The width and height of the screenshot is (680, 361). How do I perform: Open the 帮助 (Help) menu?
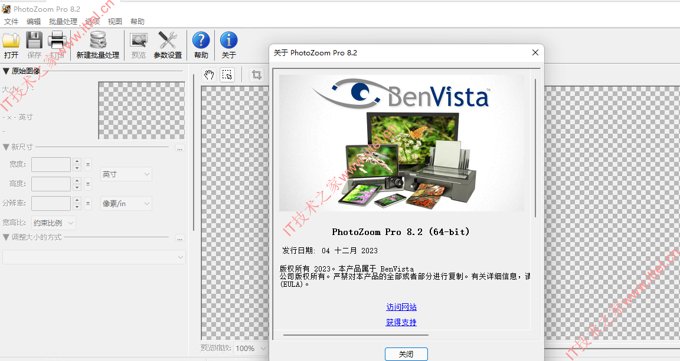tap(138, 22)
